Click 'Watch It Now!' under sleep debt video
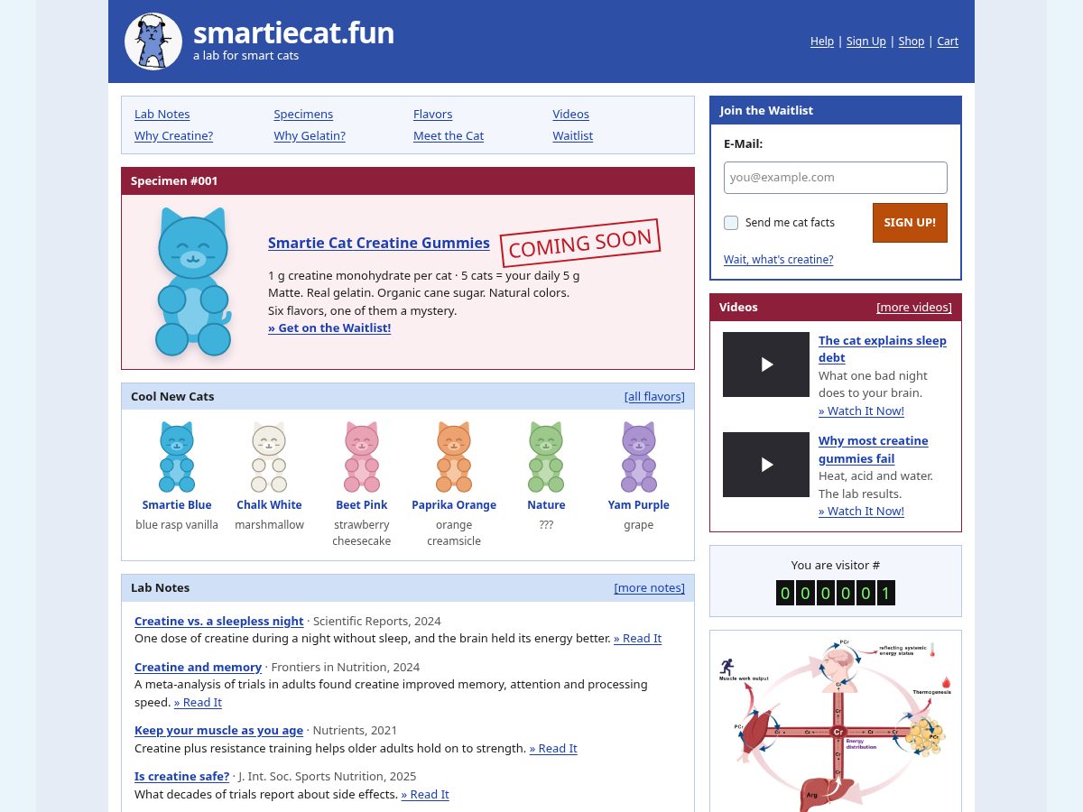This screenshot has height=812, width=1083. [861, 411]
